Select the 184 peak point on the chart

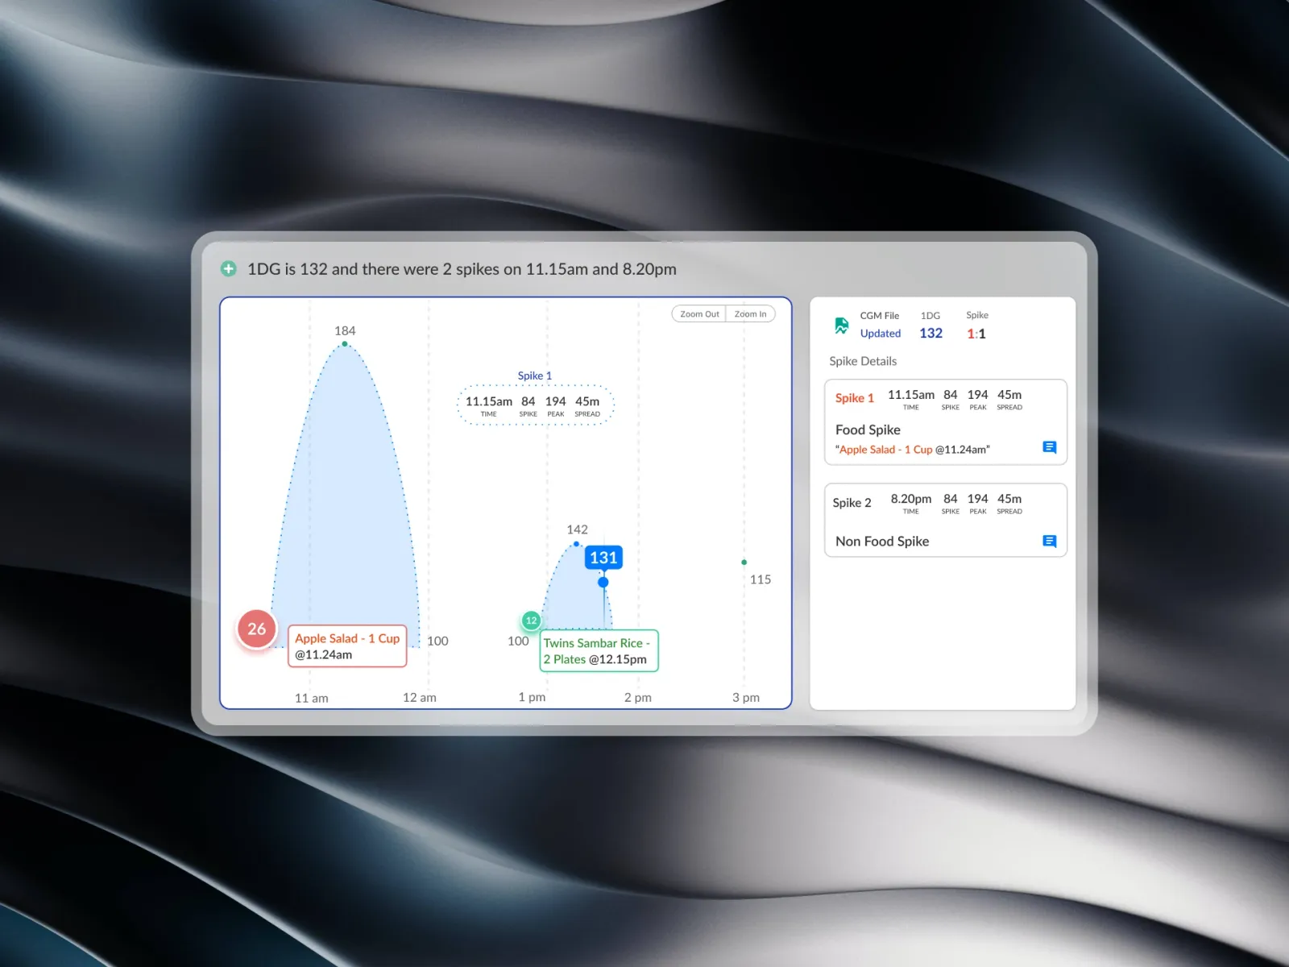point(345,344)
